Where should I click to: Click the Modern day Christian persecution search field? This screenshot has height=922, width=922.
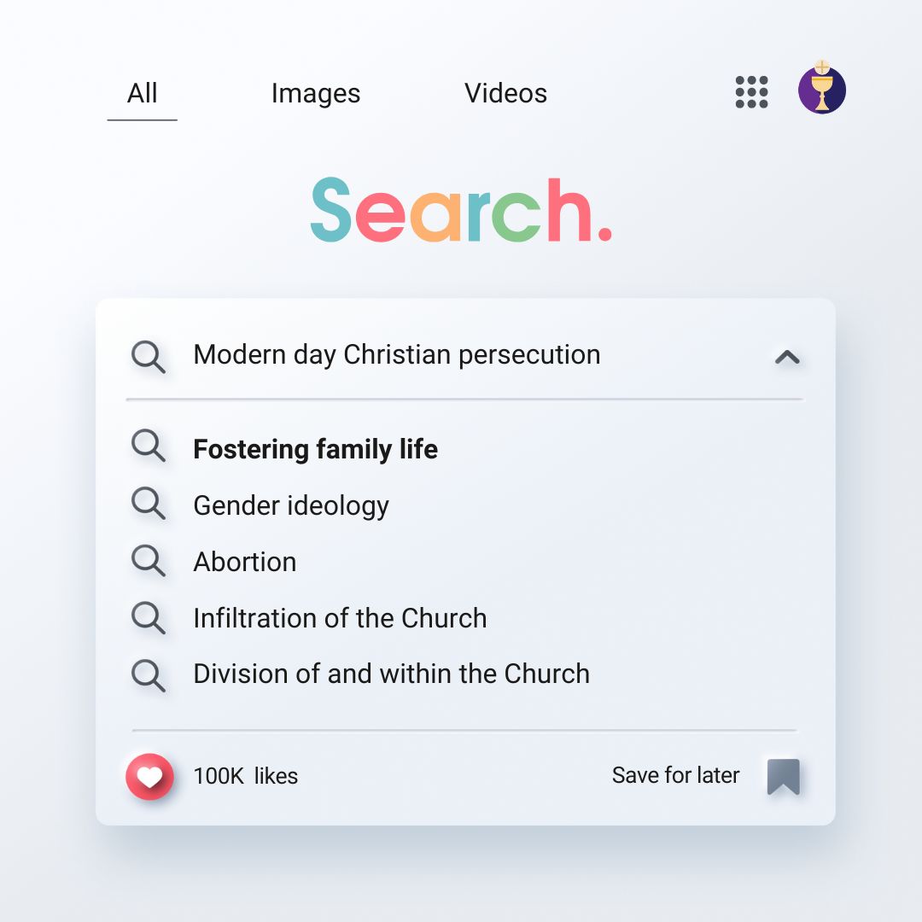pos(397,354)
